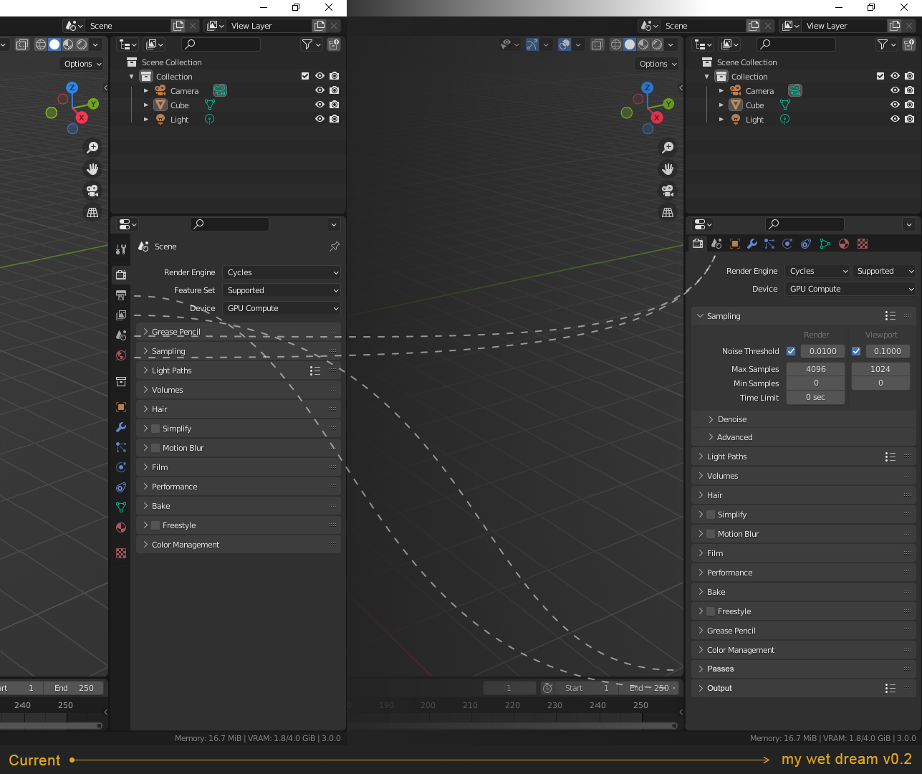922x774 pixels.
Task: Open Options menu in left viewport
Action: point(82,64)
